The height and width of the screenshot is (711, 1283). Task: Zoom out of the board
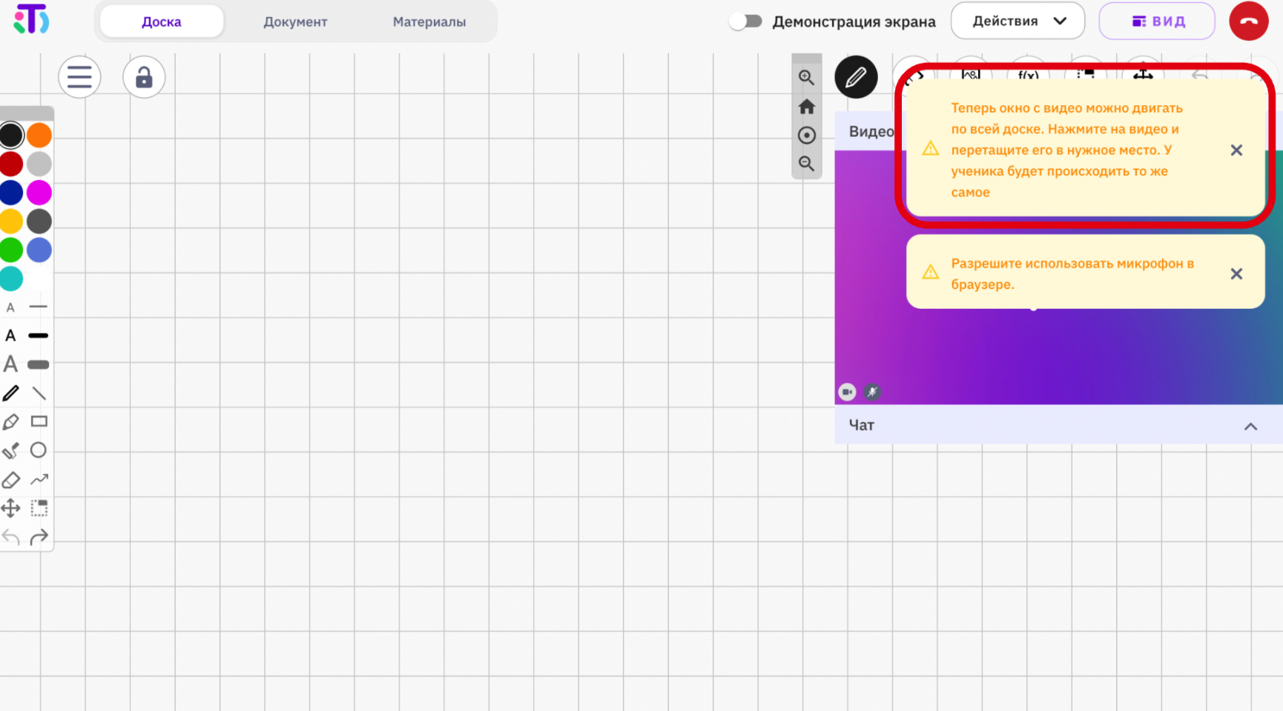807,164
